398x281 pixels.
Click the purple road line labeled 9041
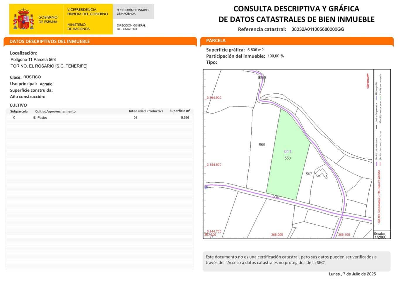276,197
